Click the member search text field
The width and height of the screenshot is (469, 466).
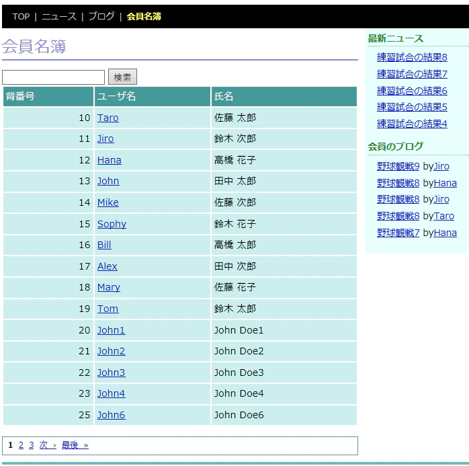(x=53, y=77)
